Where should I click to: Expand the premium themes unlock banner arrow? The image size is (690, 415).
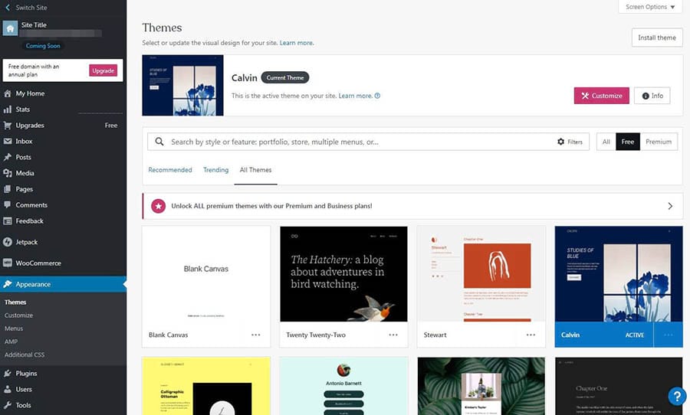coord(670,206)
